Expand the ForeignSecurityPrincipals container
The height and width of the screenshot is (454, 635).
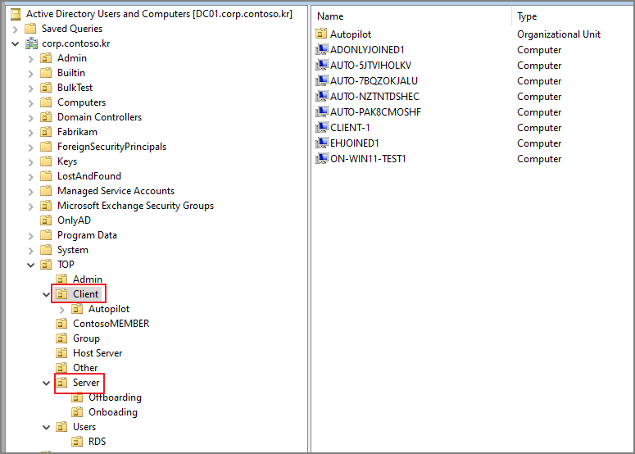(x=31, y=147)
